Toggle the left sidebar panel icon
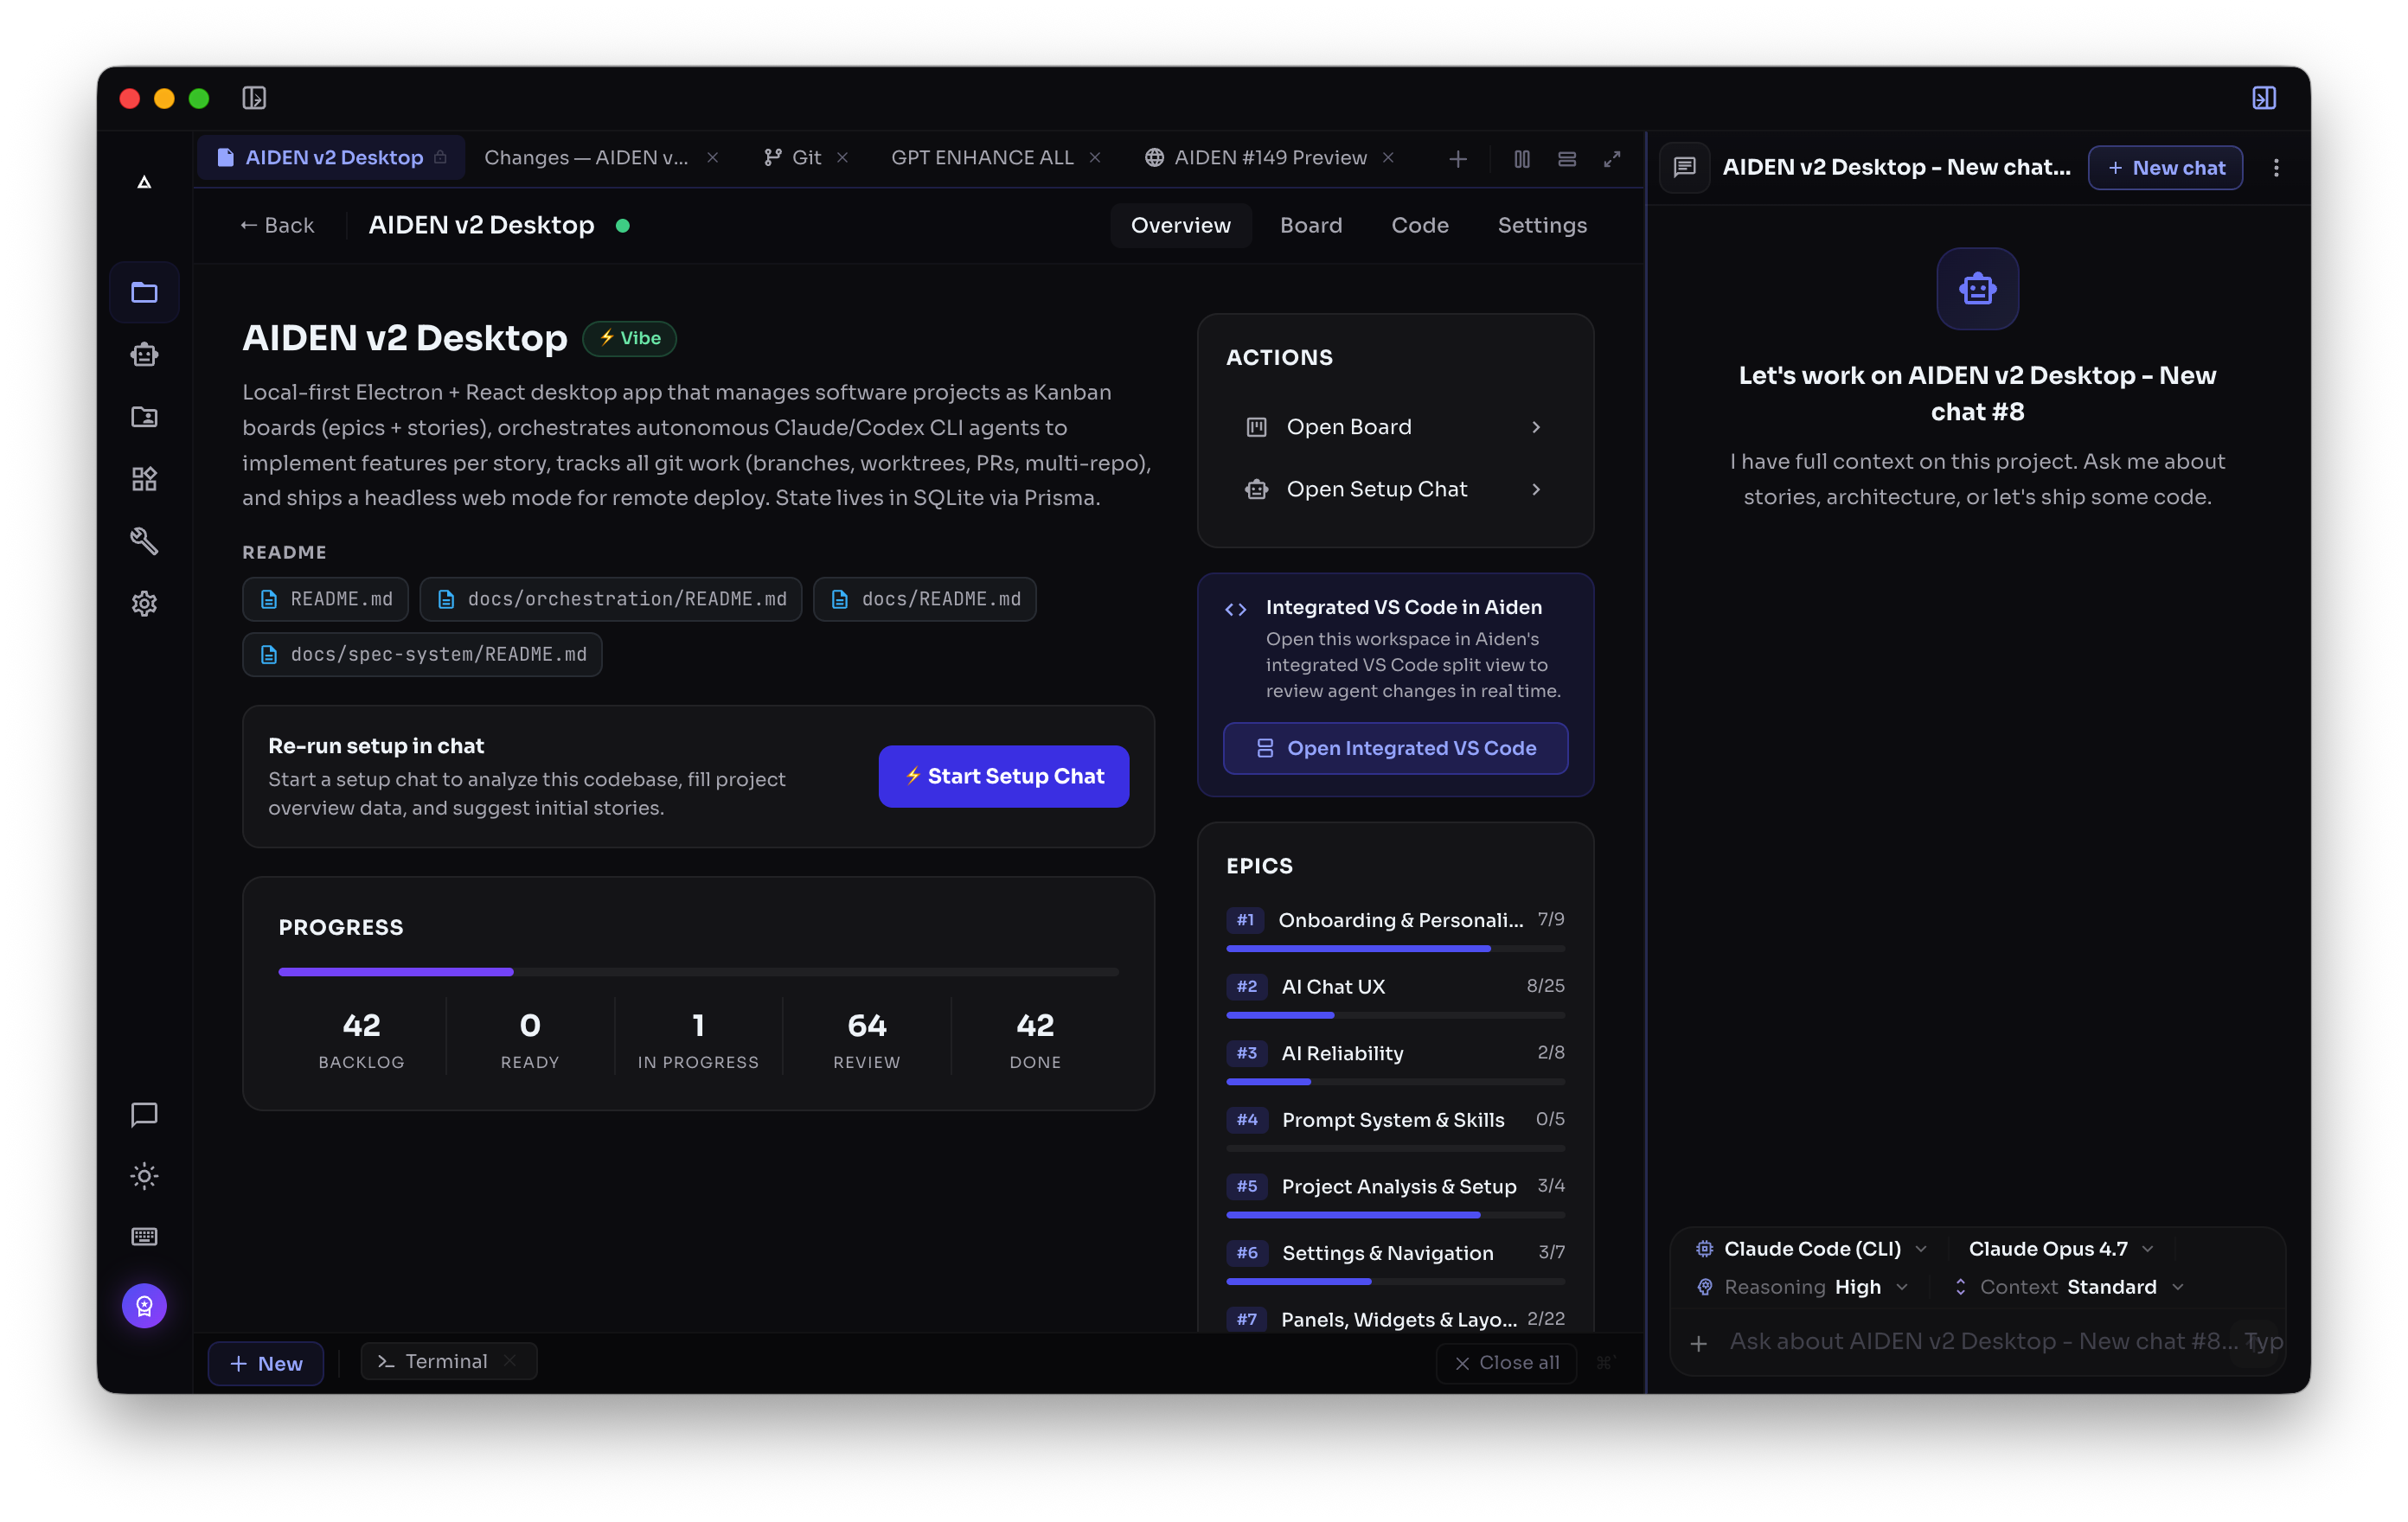2408x1522 pixels. (254, 98)
